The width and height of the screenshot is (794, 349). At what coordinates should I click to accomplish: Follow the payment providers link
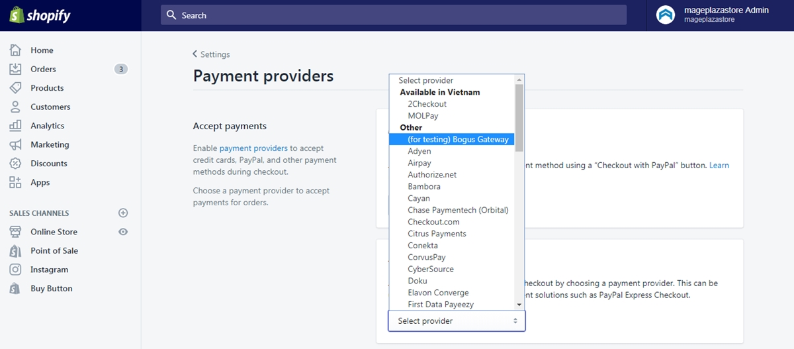click(253, 148)
